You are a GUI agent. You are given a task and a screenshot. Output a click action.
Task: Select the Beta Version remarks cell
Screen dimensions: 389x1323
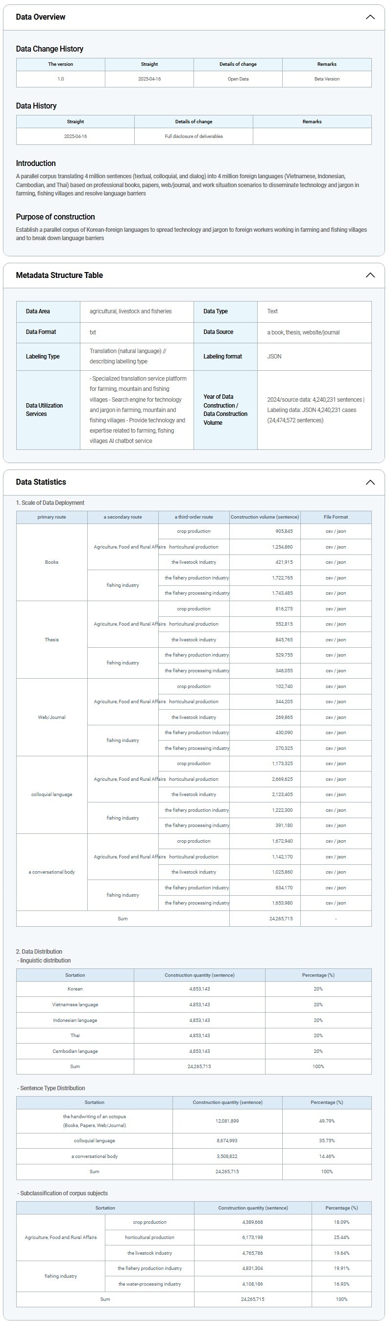coord(326,79)
